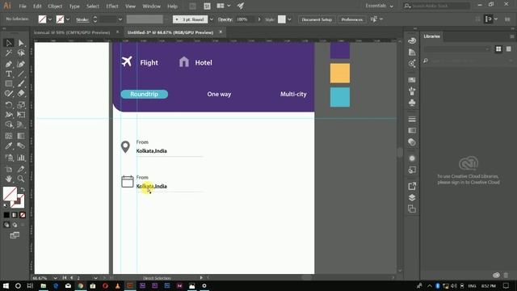Select the Gradient tool

point(21,136)
